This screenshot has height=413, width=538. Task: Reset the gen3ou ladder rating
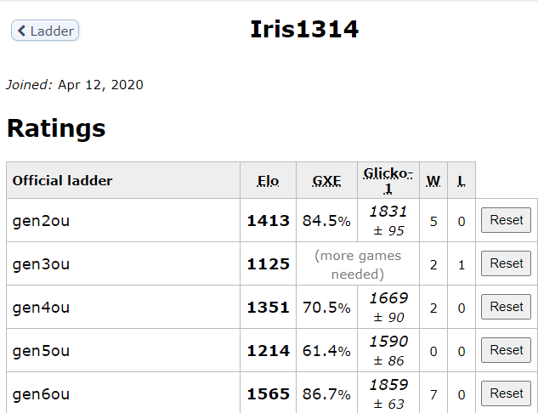click(x=506, y=263)
